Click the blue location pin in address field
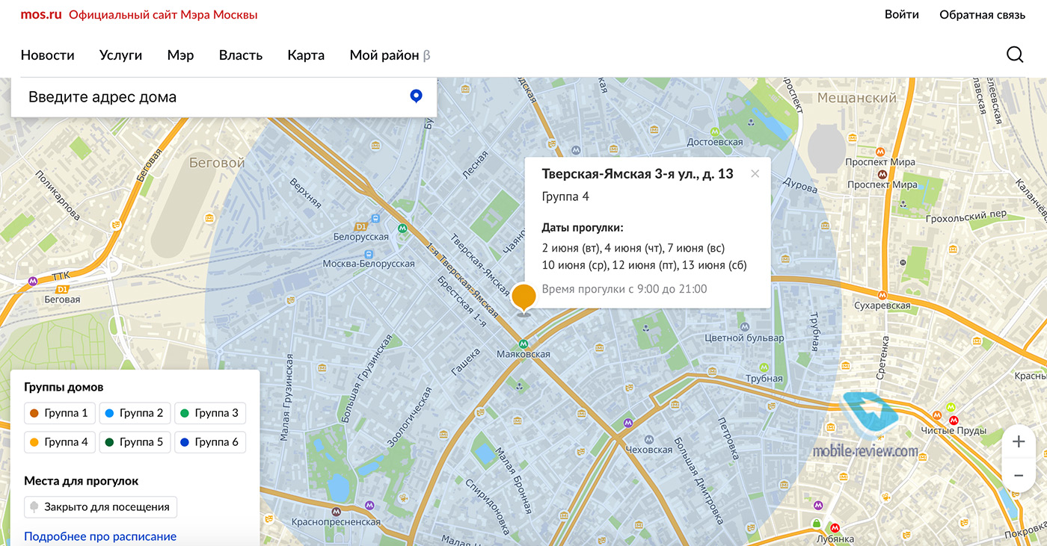 [417, 96]
